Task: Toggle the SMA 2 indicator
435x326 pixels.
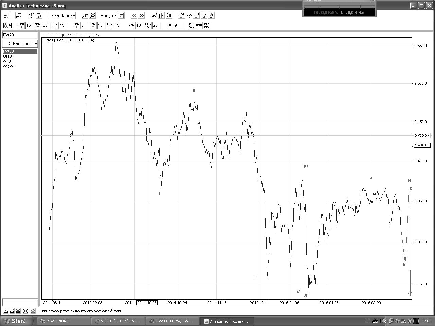Action: (x=38, y=25)
